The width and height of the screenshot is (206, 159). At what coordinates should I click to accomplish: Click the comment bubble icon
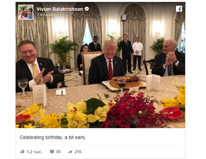52,152
